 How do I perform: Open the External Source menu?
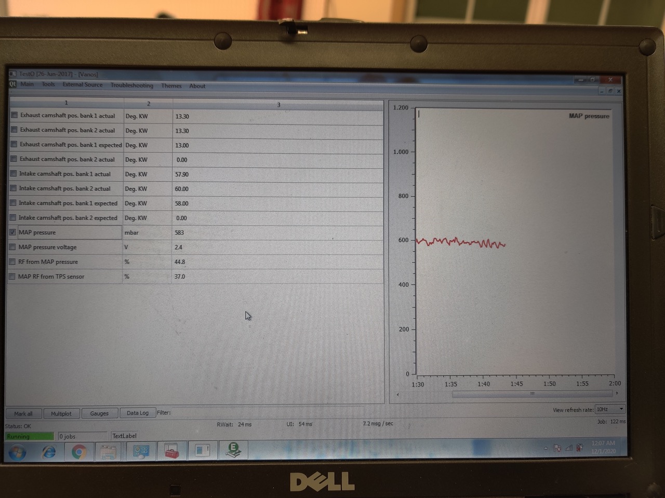[x=83, y=85]
